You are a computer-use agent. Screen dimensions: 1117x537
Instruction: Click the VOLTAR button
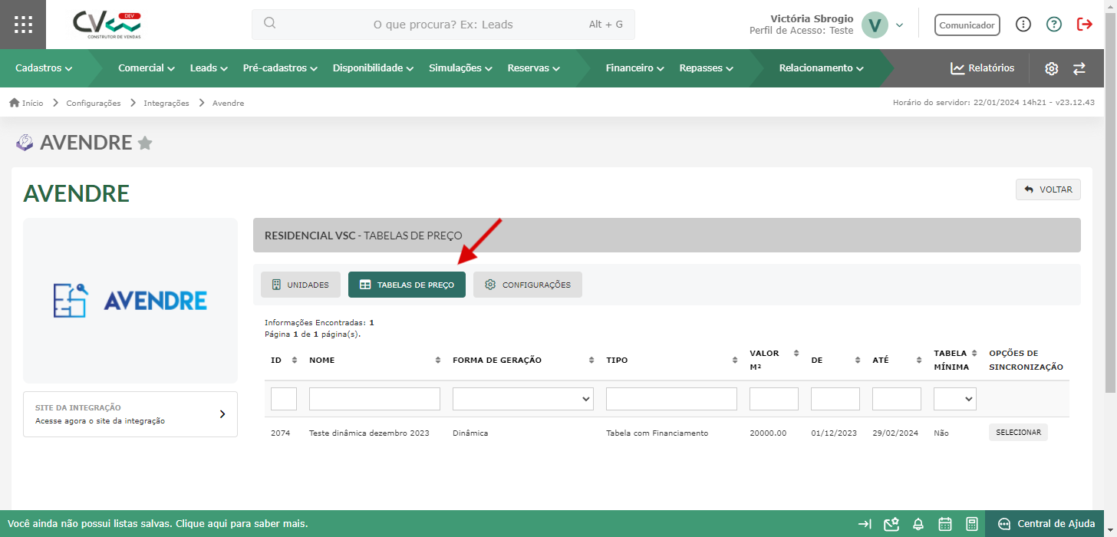coord(1048,189)
